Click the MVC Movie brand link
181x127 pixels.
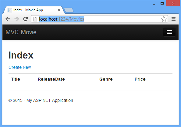point(21,32)
